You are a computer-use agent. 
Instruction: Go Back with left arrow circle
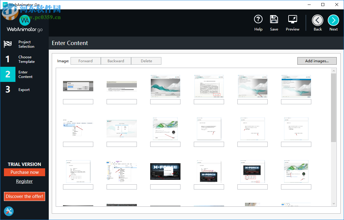tap(317, 20)
